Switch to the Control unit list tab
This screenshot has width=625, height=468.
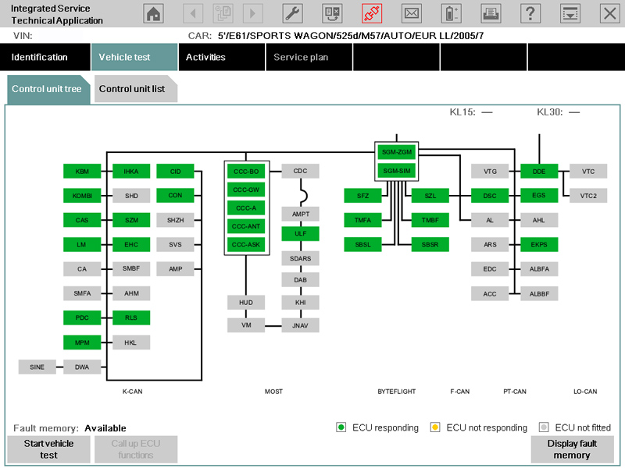[135, 89]
